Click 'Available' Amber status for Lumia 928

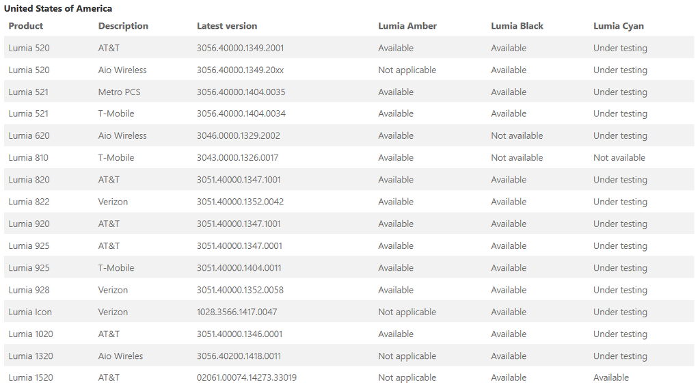click(x=396, y=290)
